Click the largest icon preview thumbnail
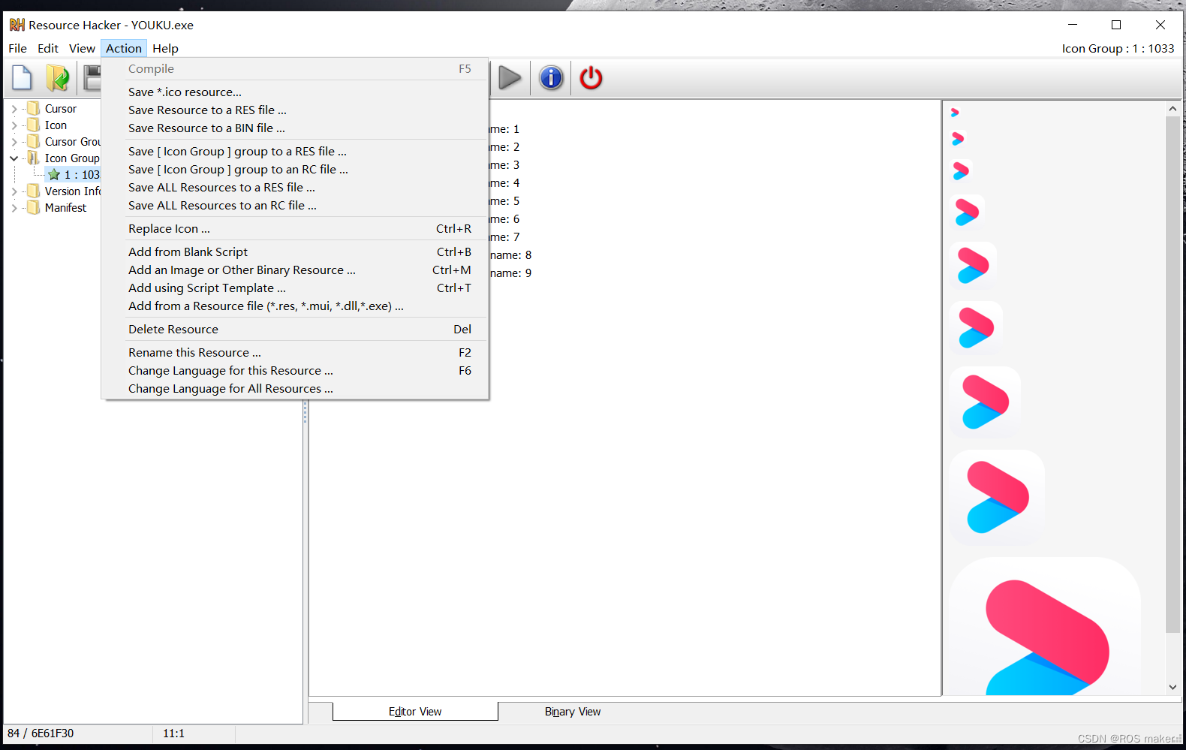 (1045, 627)
